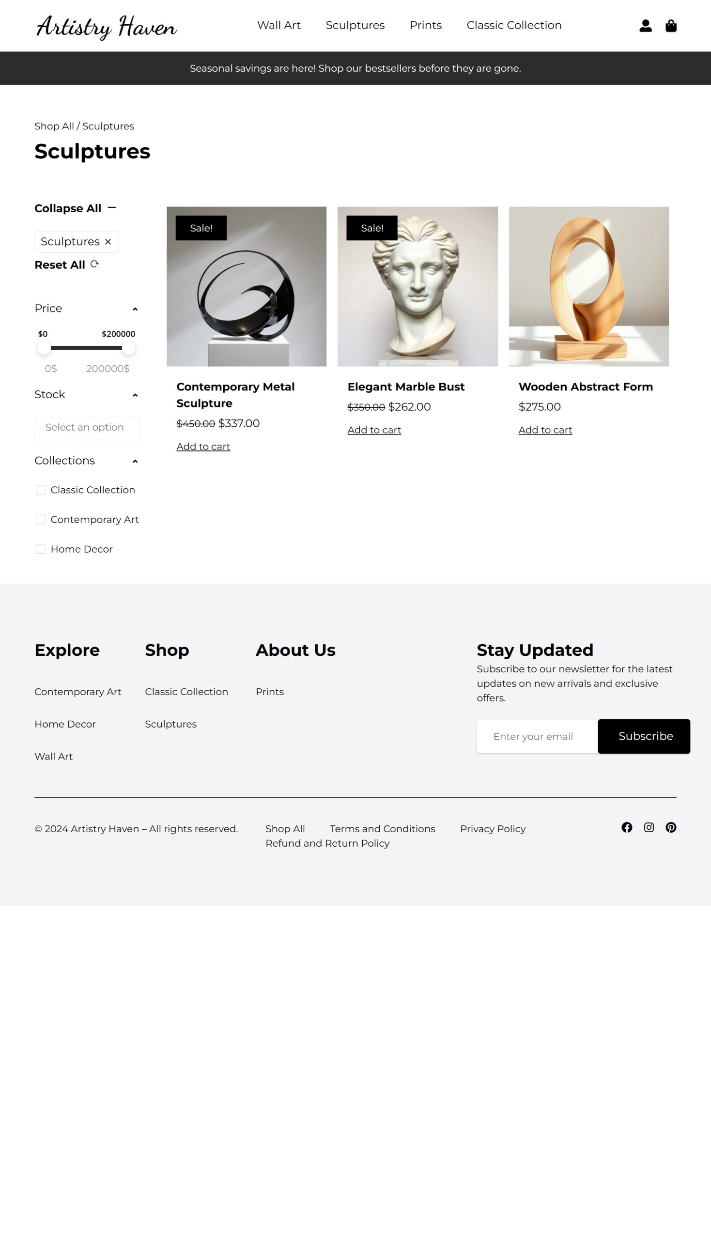The image size is (711, 1240).
Task: Check the Contemporary Art checkbox
Action: (x=41, y=520)
